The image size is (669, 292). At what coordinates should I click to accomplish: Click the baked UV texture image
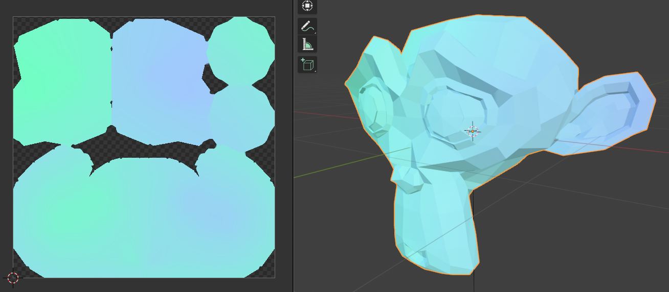coord(144,147)
